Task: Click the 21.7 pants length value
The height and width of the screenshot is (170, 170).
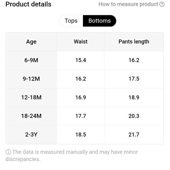Action: pos(134,135)
